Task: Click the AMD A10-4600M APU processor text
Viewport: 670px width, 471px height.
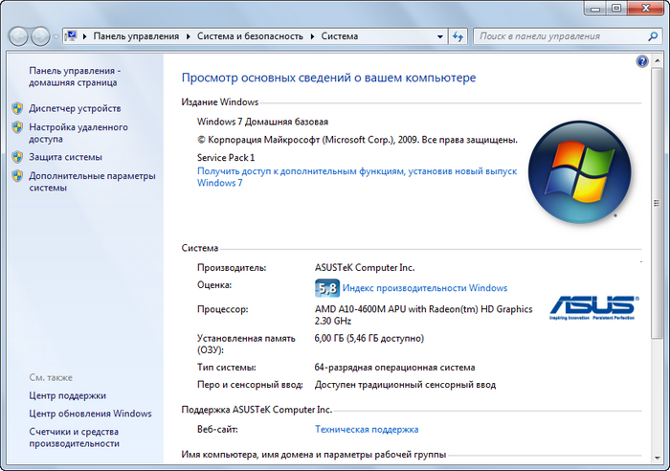Action: pyautogui.click(x=423, y=315)
